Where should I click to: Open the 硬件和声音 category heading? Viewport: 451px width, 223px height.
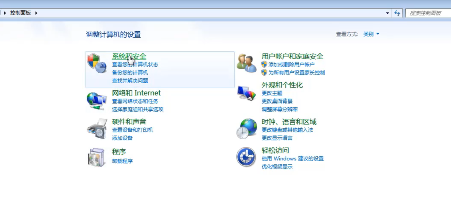click(129, 121)
